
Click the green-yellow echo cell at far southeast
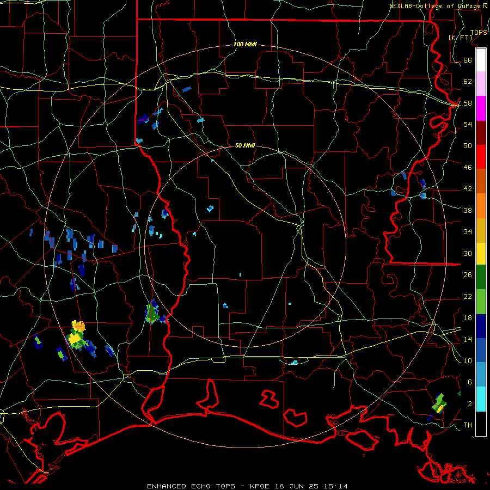click(x=439, y=403)
